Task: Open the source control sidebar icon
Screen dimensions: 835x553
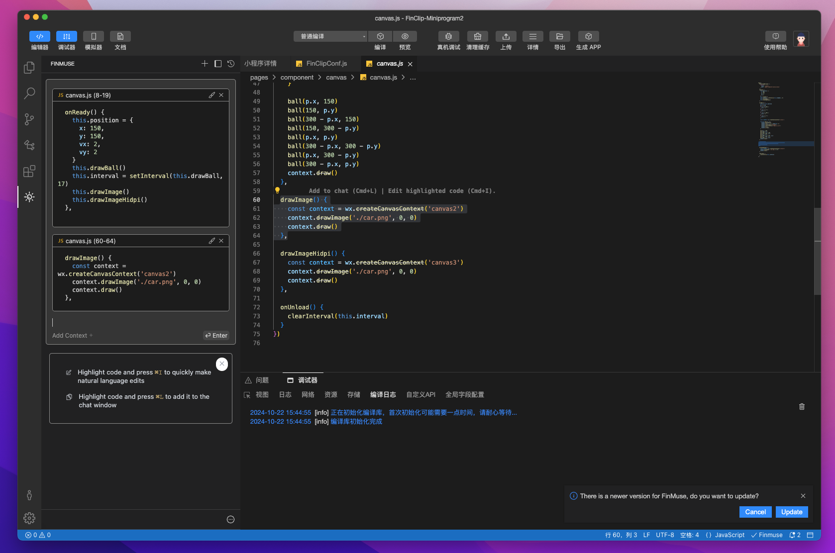Action: point(29,119)
